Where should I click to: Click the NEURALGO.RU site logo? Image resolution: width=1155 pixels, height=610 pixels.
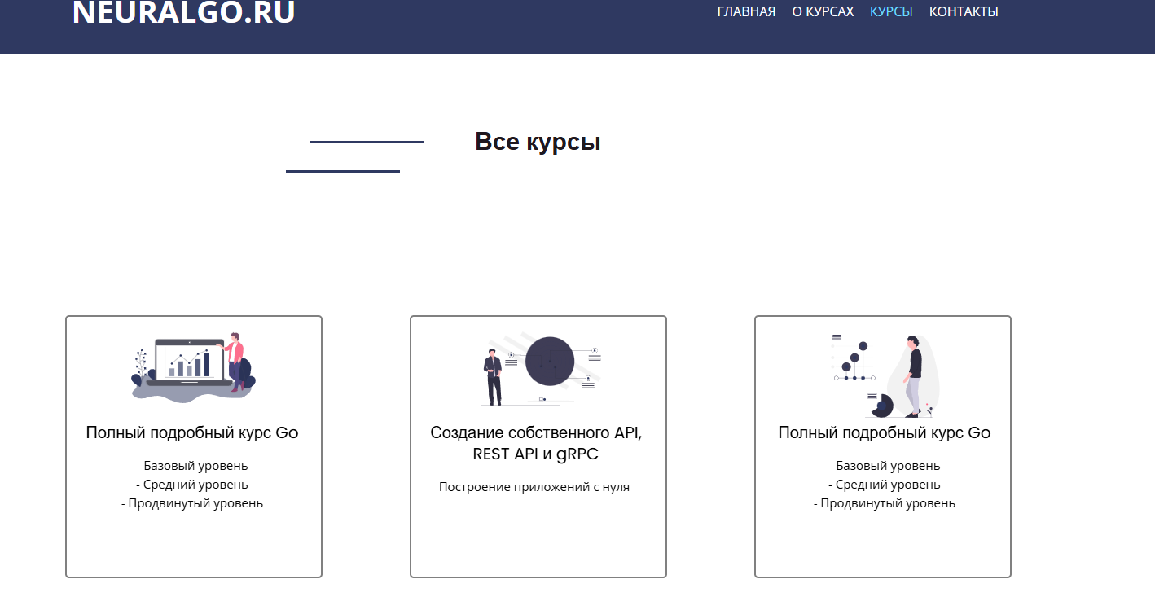click(183, 12)
